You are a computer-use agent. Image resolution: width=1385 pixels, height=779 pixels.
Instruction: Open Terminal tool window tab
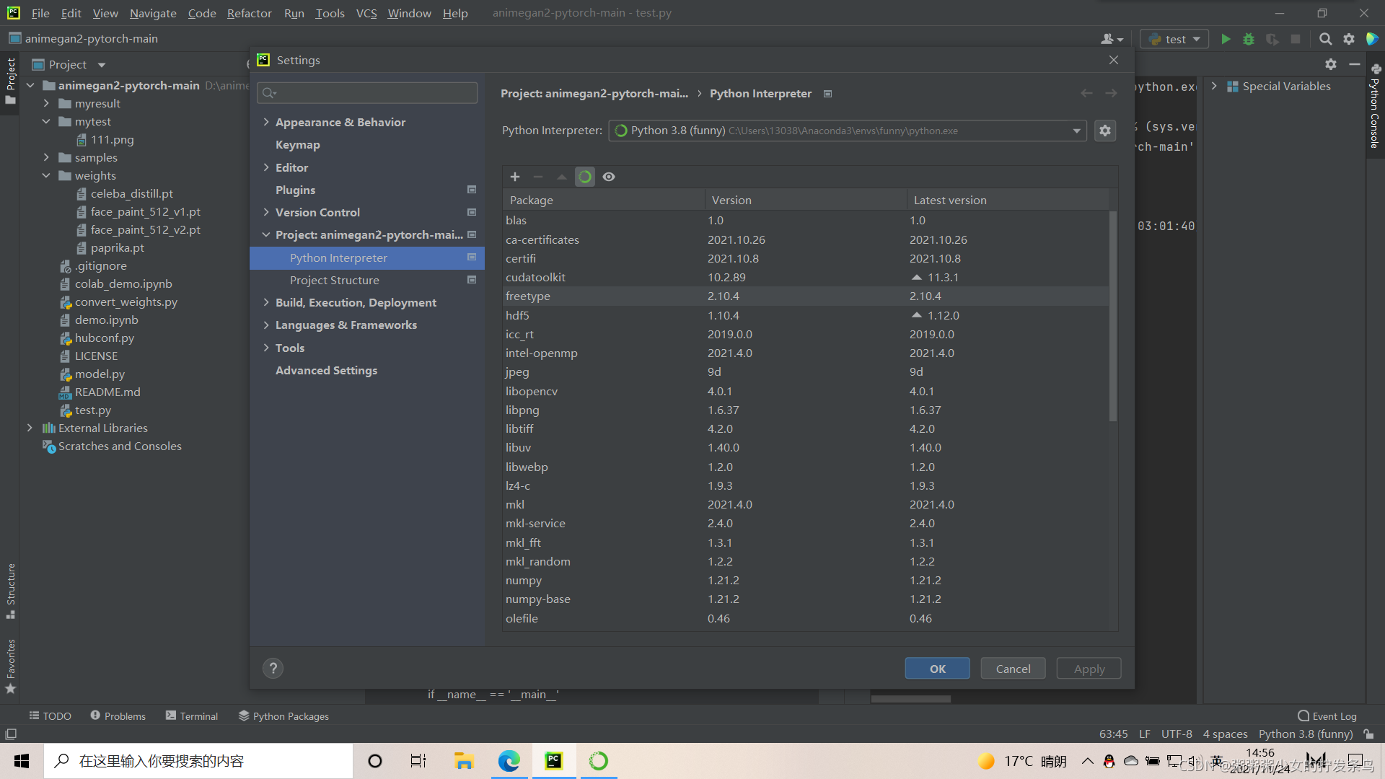tap(192, 716)
